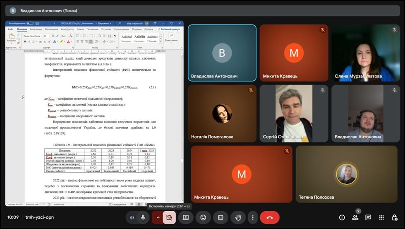Show the participants people panel
This screenshot has width=405, height=229.
pos(355,217)
